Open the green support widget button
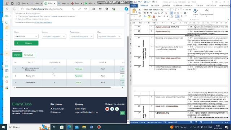Screen dimensions: 231x130 122,113
